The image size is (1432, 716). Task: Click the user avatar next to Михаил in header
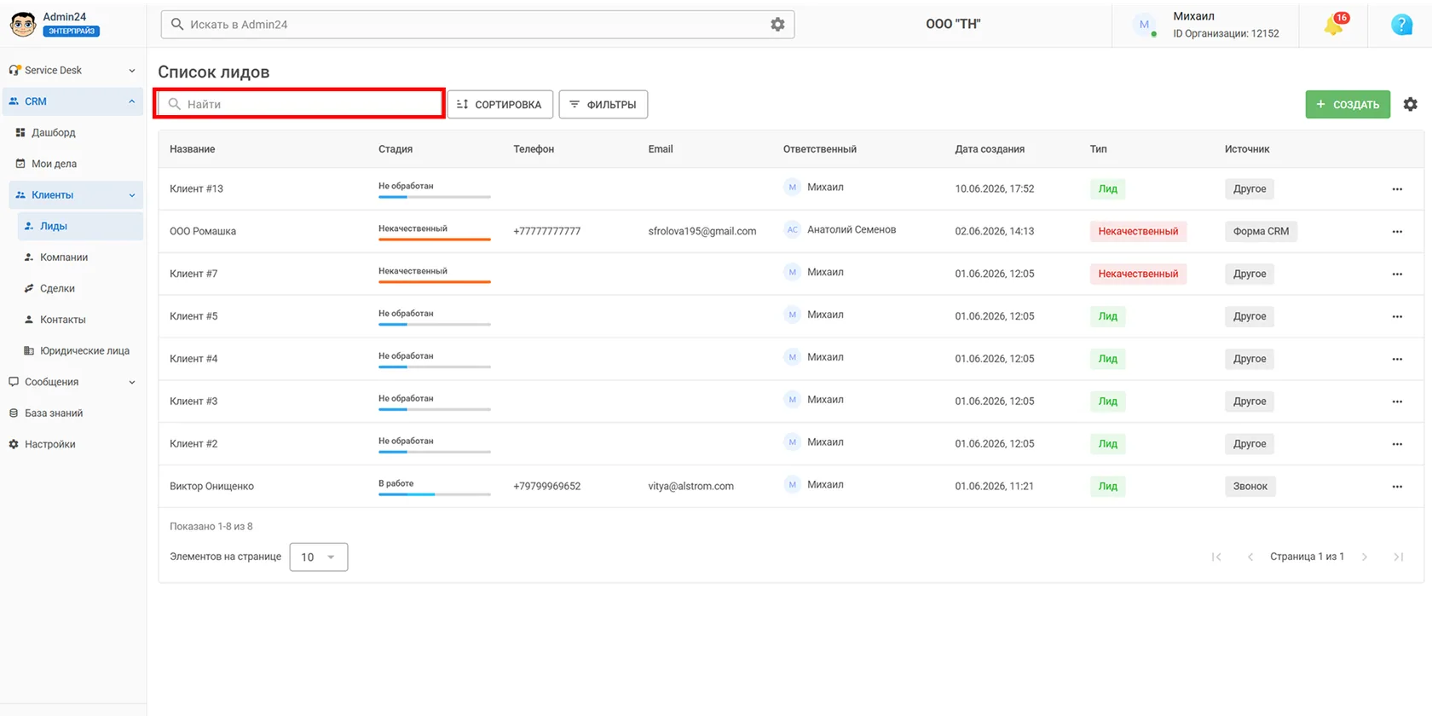point(1144,25)
